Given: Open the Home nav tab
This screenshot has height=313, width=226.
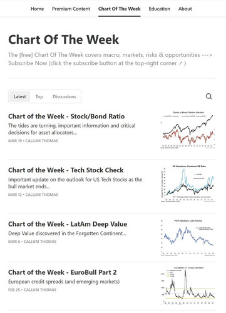Looking at the screenshot, I should click(x=37, y=9).
